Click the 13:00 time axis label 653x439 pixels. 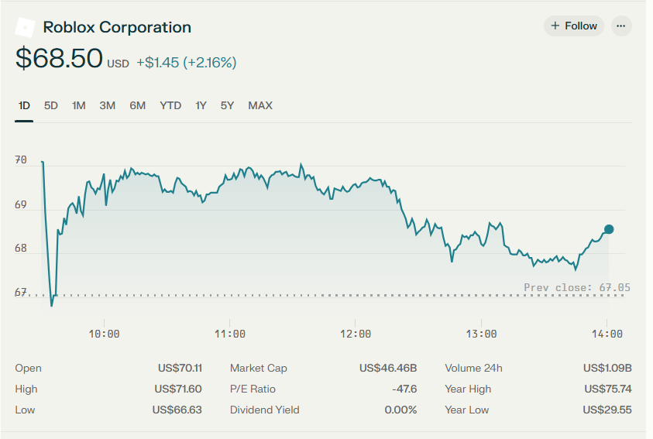[481, 334]
